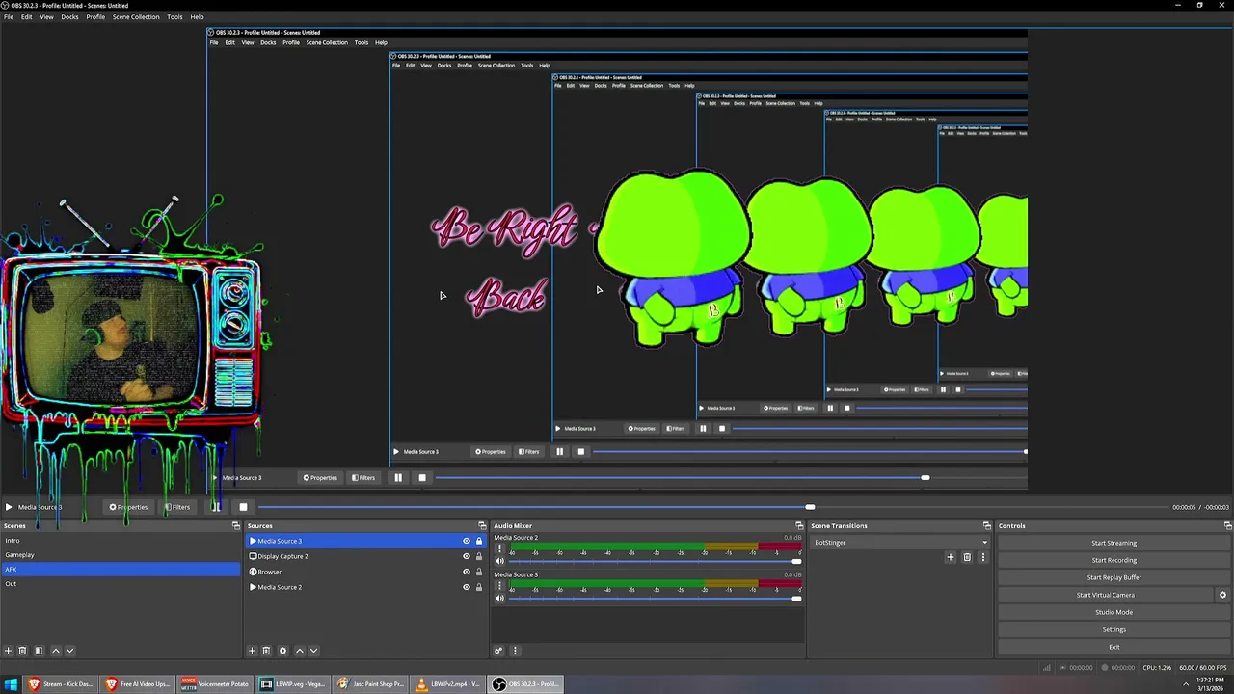Mute Media Source 2 speaker icon

[499, 561]
